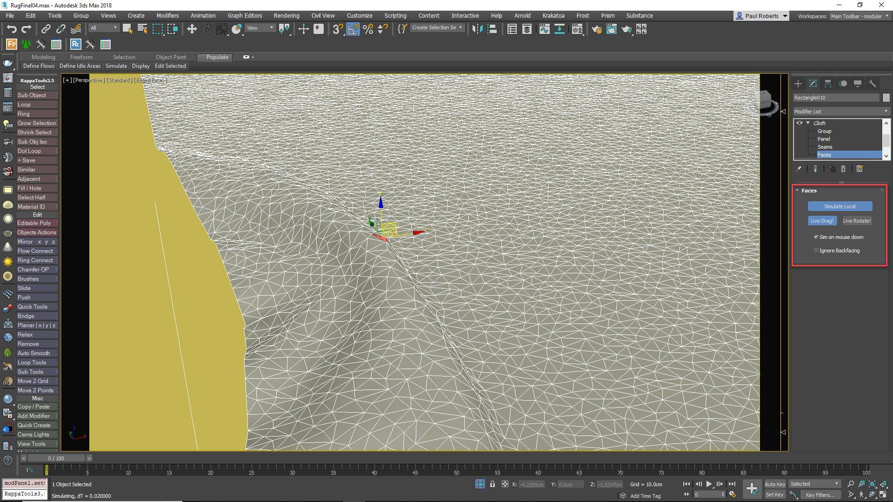Screen dimensions: 893x502
Task: Enable the Ignore Backfacing checkbox
Action: (816, 251)
